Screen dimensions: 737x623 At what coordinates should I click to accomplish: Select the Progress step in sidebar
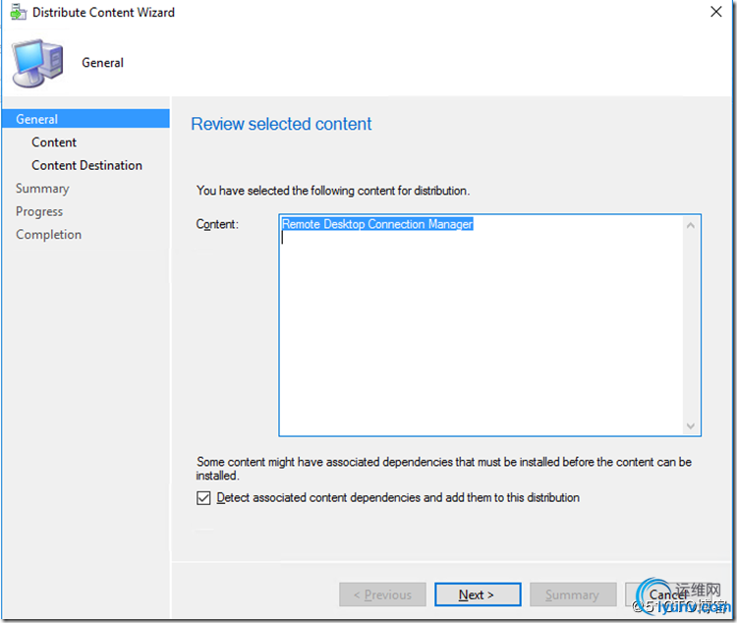tap(39, 211)
